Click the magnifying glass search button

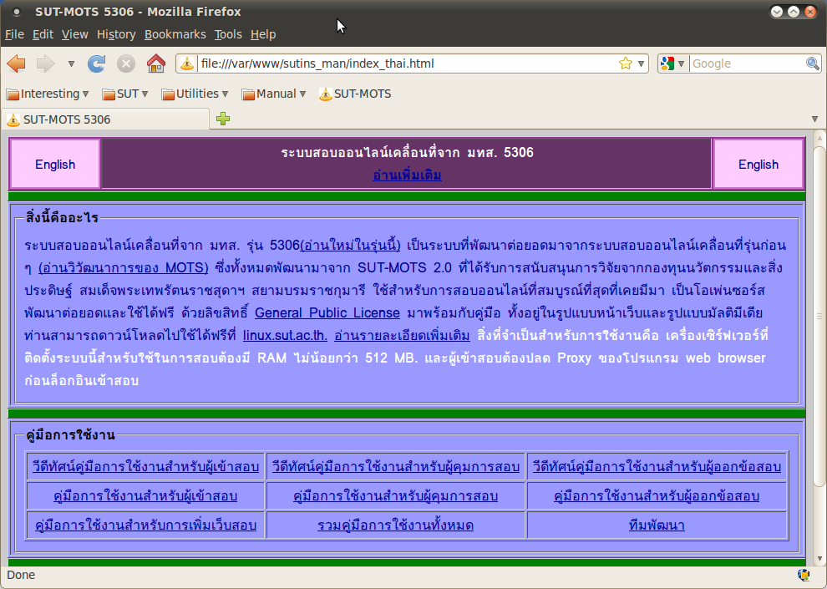813,63
